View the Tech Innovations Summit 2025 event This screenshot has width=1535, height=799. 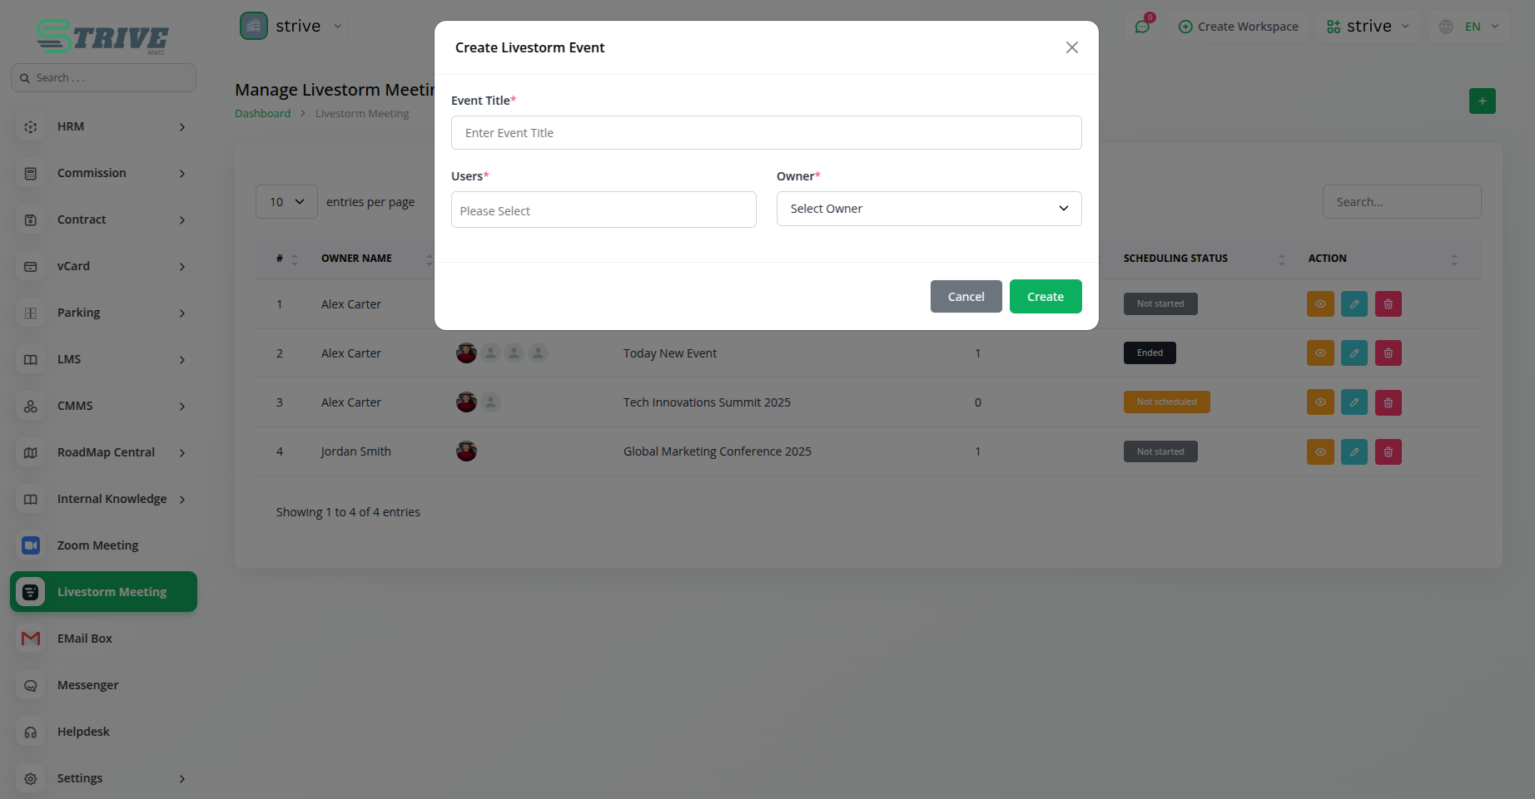click(x=1319, y=402)
